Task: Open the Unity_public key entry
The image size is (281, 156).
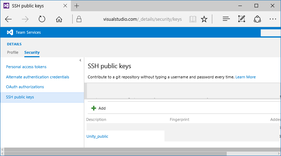Action: pos(97,136)
